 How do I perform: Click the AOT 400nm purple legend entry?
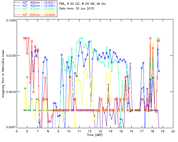tap(35, 2)
